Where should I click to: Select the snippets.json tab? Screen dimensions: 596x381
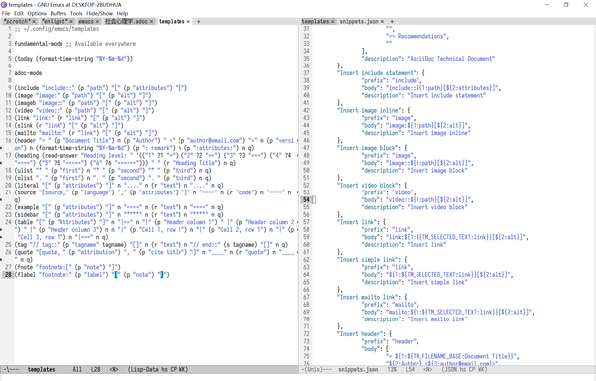(359, 21)
